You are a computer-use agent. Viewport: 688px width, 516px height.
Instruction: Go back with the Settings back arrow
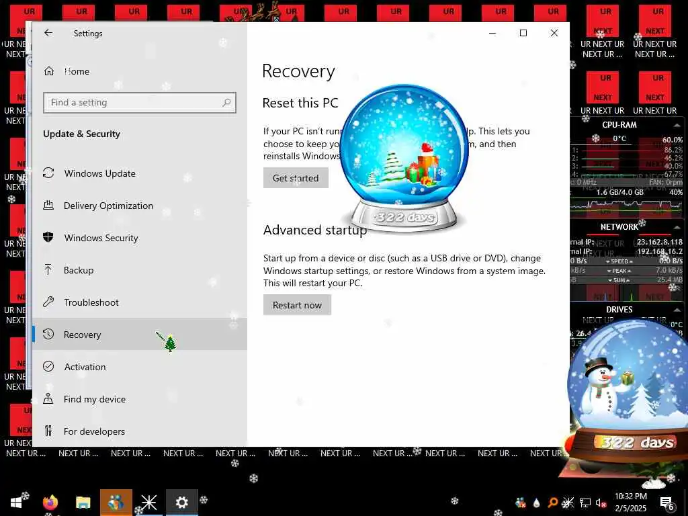pos(48,33)
